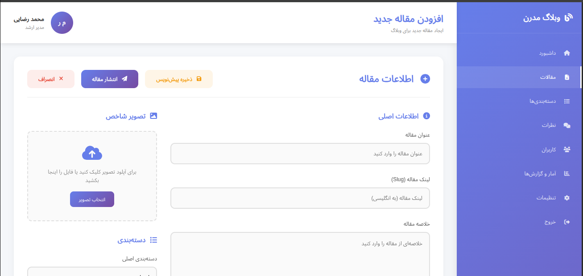
Task: Click the users icon beside کاربران
Action: (567, 150)
